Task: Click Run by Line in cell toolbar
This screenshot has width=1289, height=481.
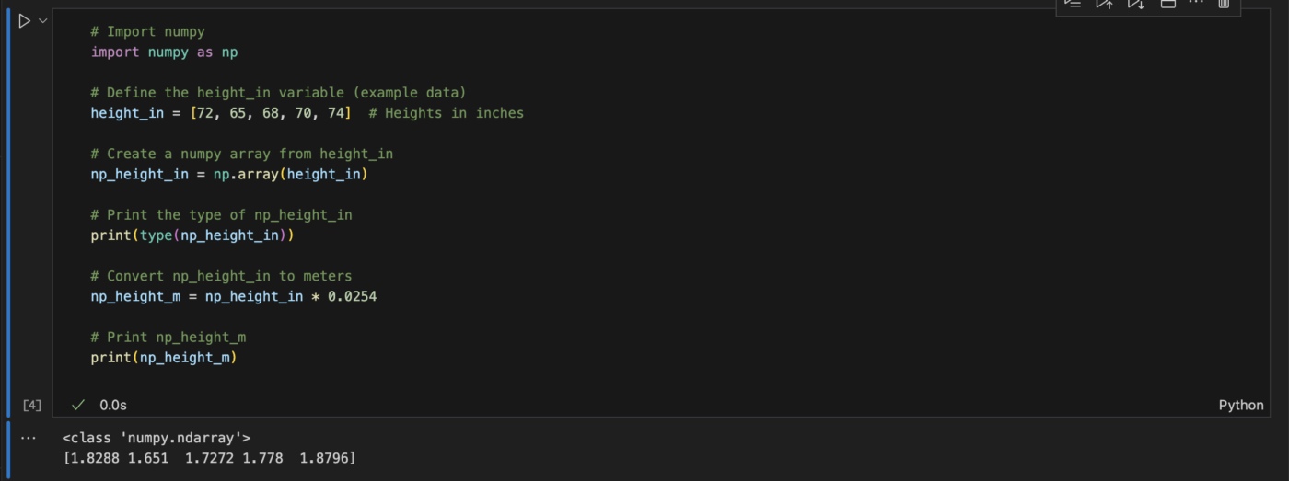Action: (1073, 4)
